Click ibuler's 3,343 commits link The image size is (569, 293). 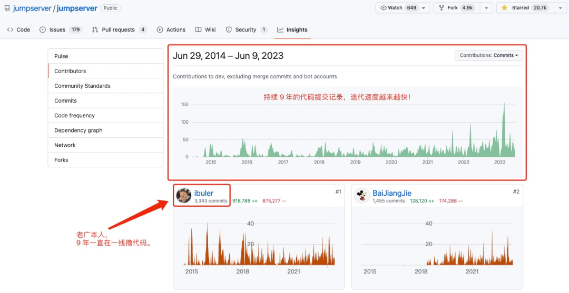click(x=211, y=200)
